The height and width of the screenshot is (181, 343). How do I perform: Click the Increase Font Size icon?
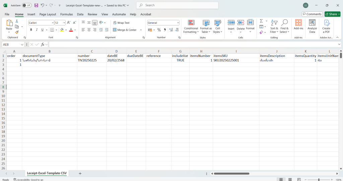point(69,23)
